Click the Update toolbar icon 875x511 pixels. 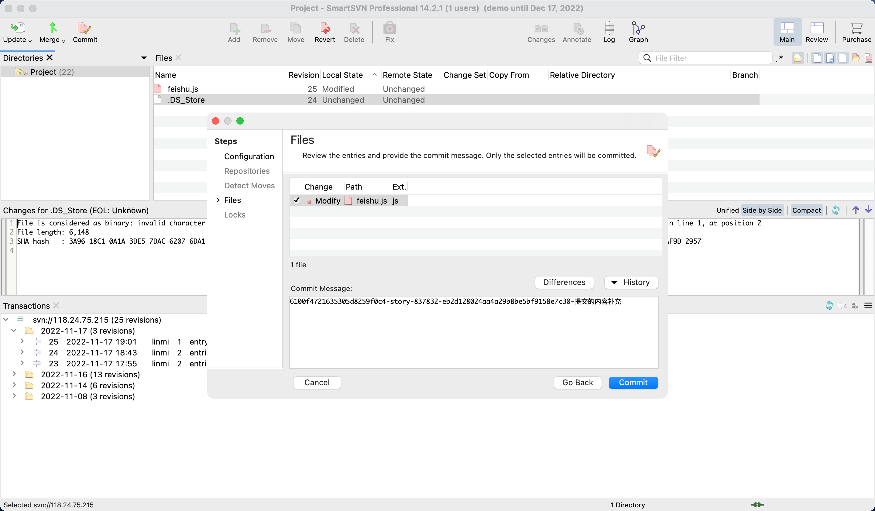[17, 28]
